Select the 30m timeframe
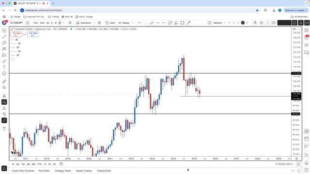This screenshot has width=310, height=174. point(42,23)
